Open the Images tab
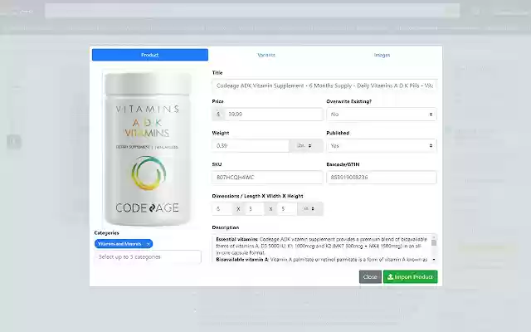The width and height of the screenshot is (531, 332). tap(382, 55)
